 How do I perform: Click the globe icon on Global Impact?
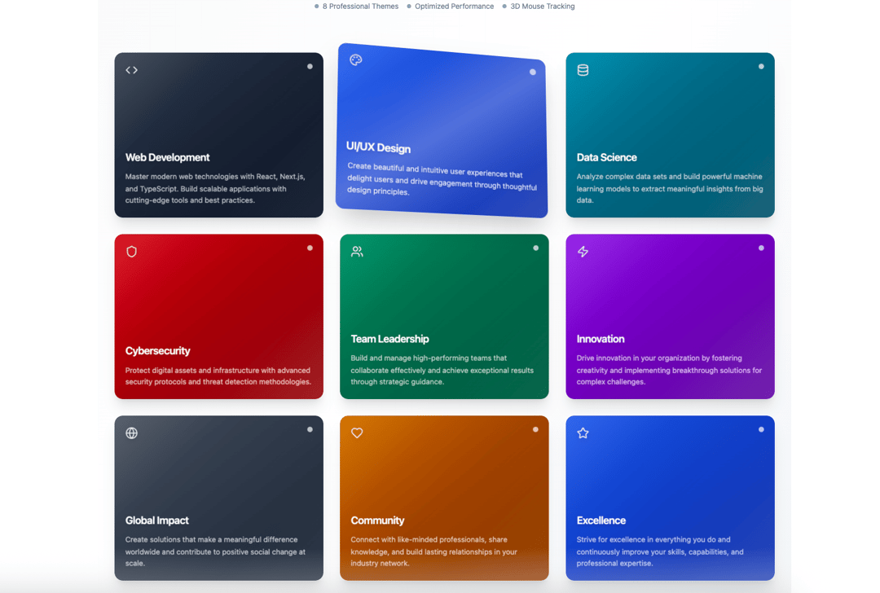[x=131, y=433]
